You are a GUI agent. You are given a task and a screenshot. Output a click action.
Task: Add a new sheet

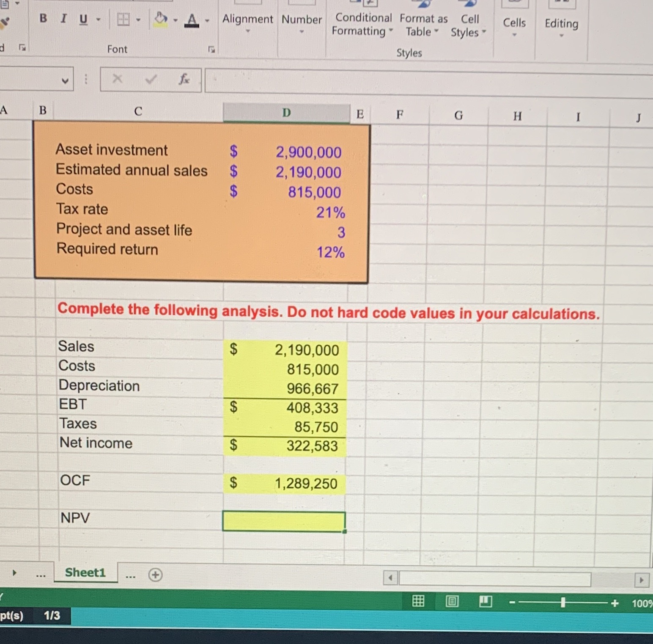pyautogui.click(x=155, y=575)
